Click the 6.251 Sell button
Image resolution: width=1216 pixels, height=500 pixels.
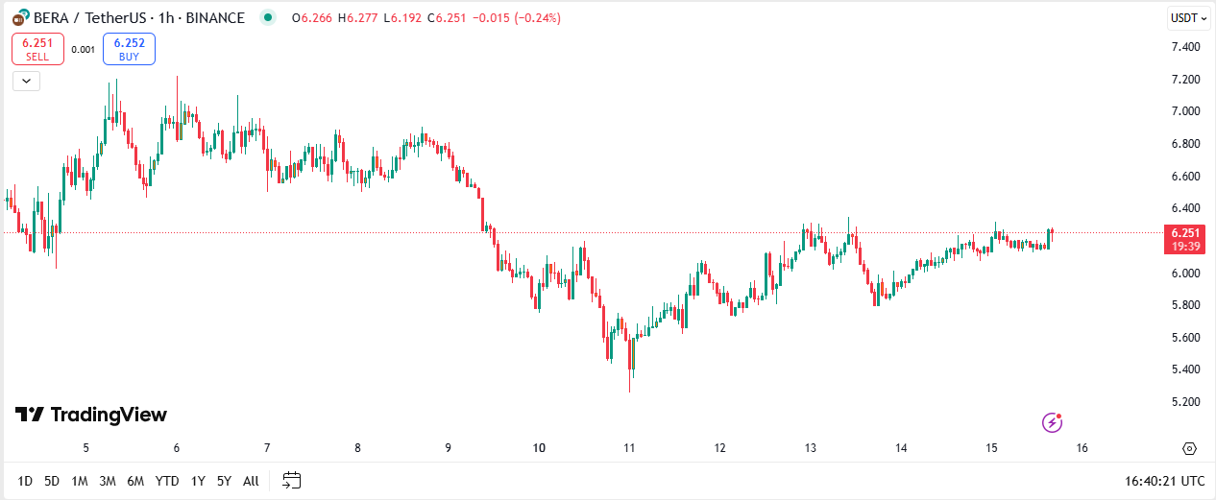(37, 49)
